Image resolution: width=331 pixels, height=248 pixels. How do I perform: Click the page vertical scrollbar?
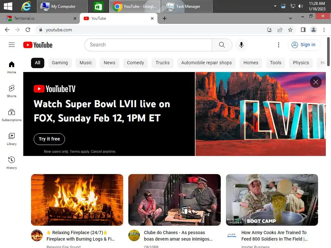[x=328, y=52]
